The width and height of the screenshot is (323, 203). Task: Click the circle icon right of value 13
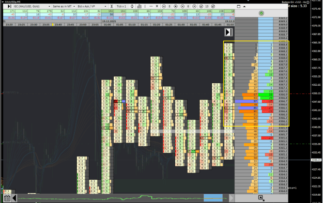click(x=213, y=6)
